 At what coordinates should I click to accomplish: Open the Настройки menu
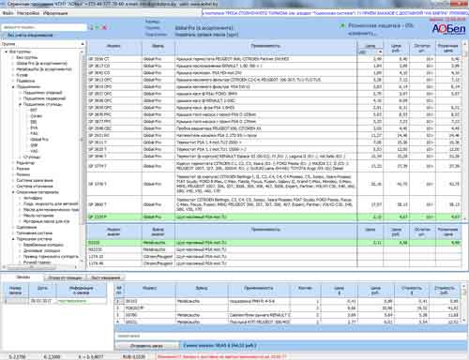pyautogui.click(x=28, y=13)
